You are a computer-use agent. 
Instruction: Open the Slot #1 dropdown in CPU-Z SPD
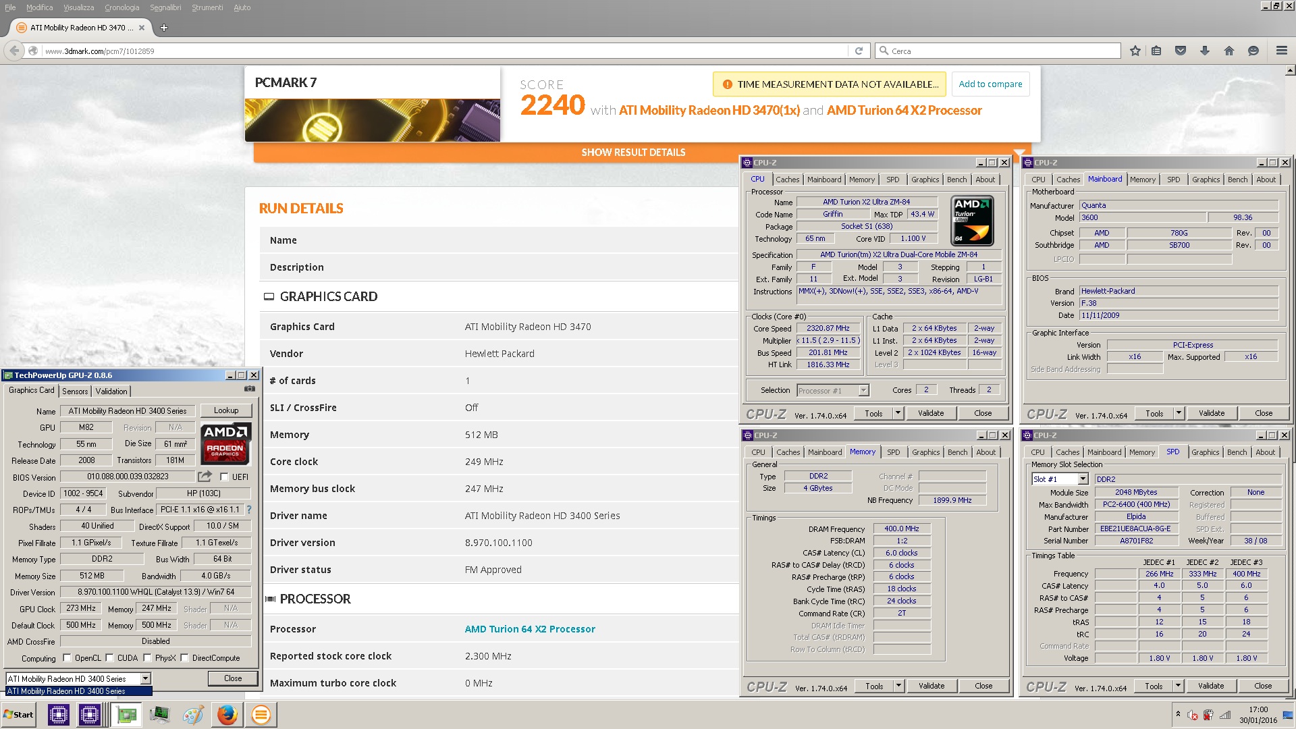[x=1083, y=479]
